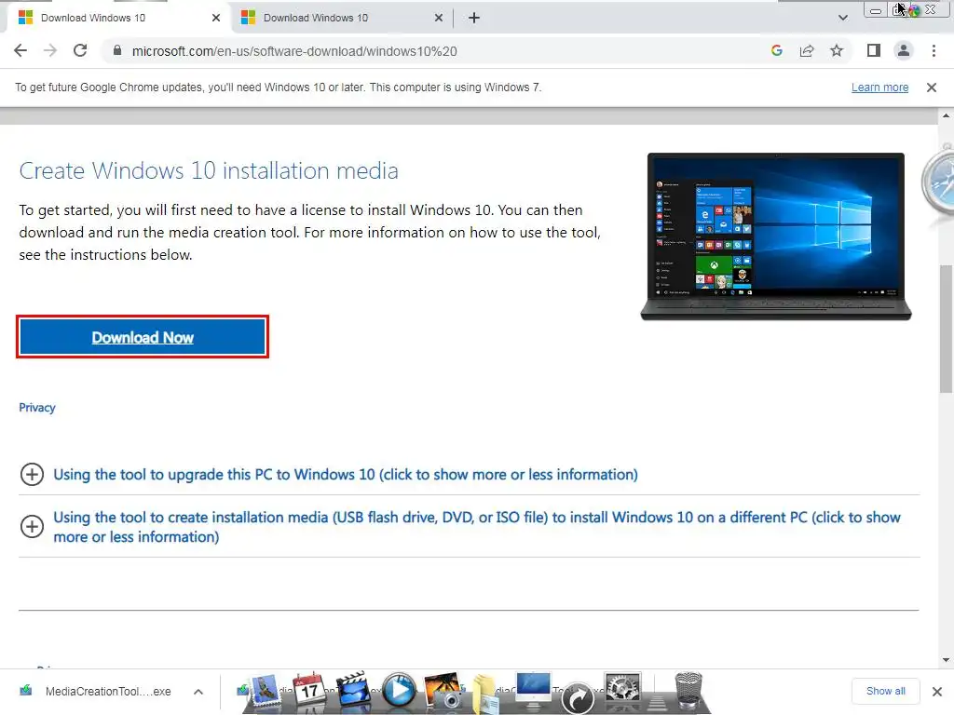Click the address bar URL
Screen dimensions: 954x715
click(294, 51)
